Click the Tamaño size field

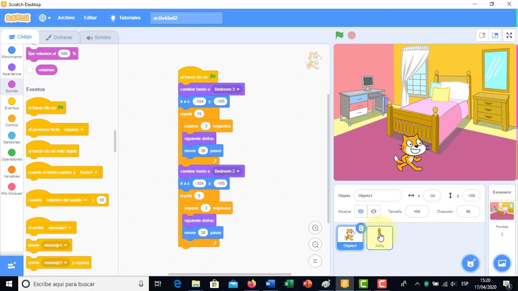[417, 211]
